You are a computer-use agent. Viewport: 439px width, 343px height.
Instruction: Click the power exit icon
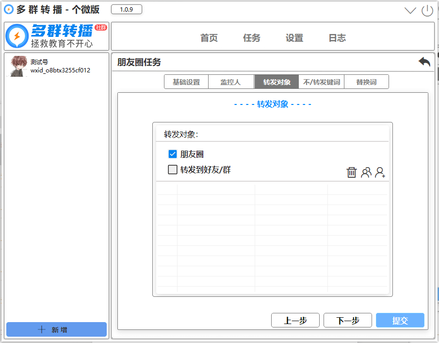click(x=427, y=11)
